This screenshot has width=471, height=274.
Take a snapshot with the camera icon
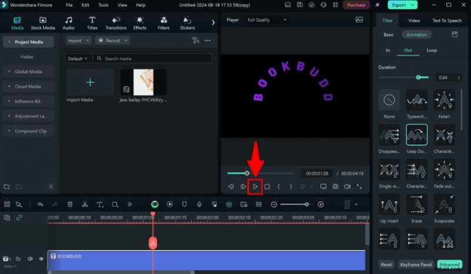click(335, 187)
